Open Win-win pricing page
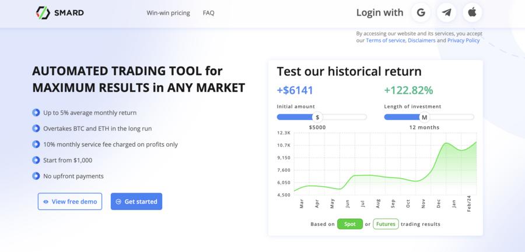Image resolution: width=525 pixels, height=252 pixels. tap(168, 13)
